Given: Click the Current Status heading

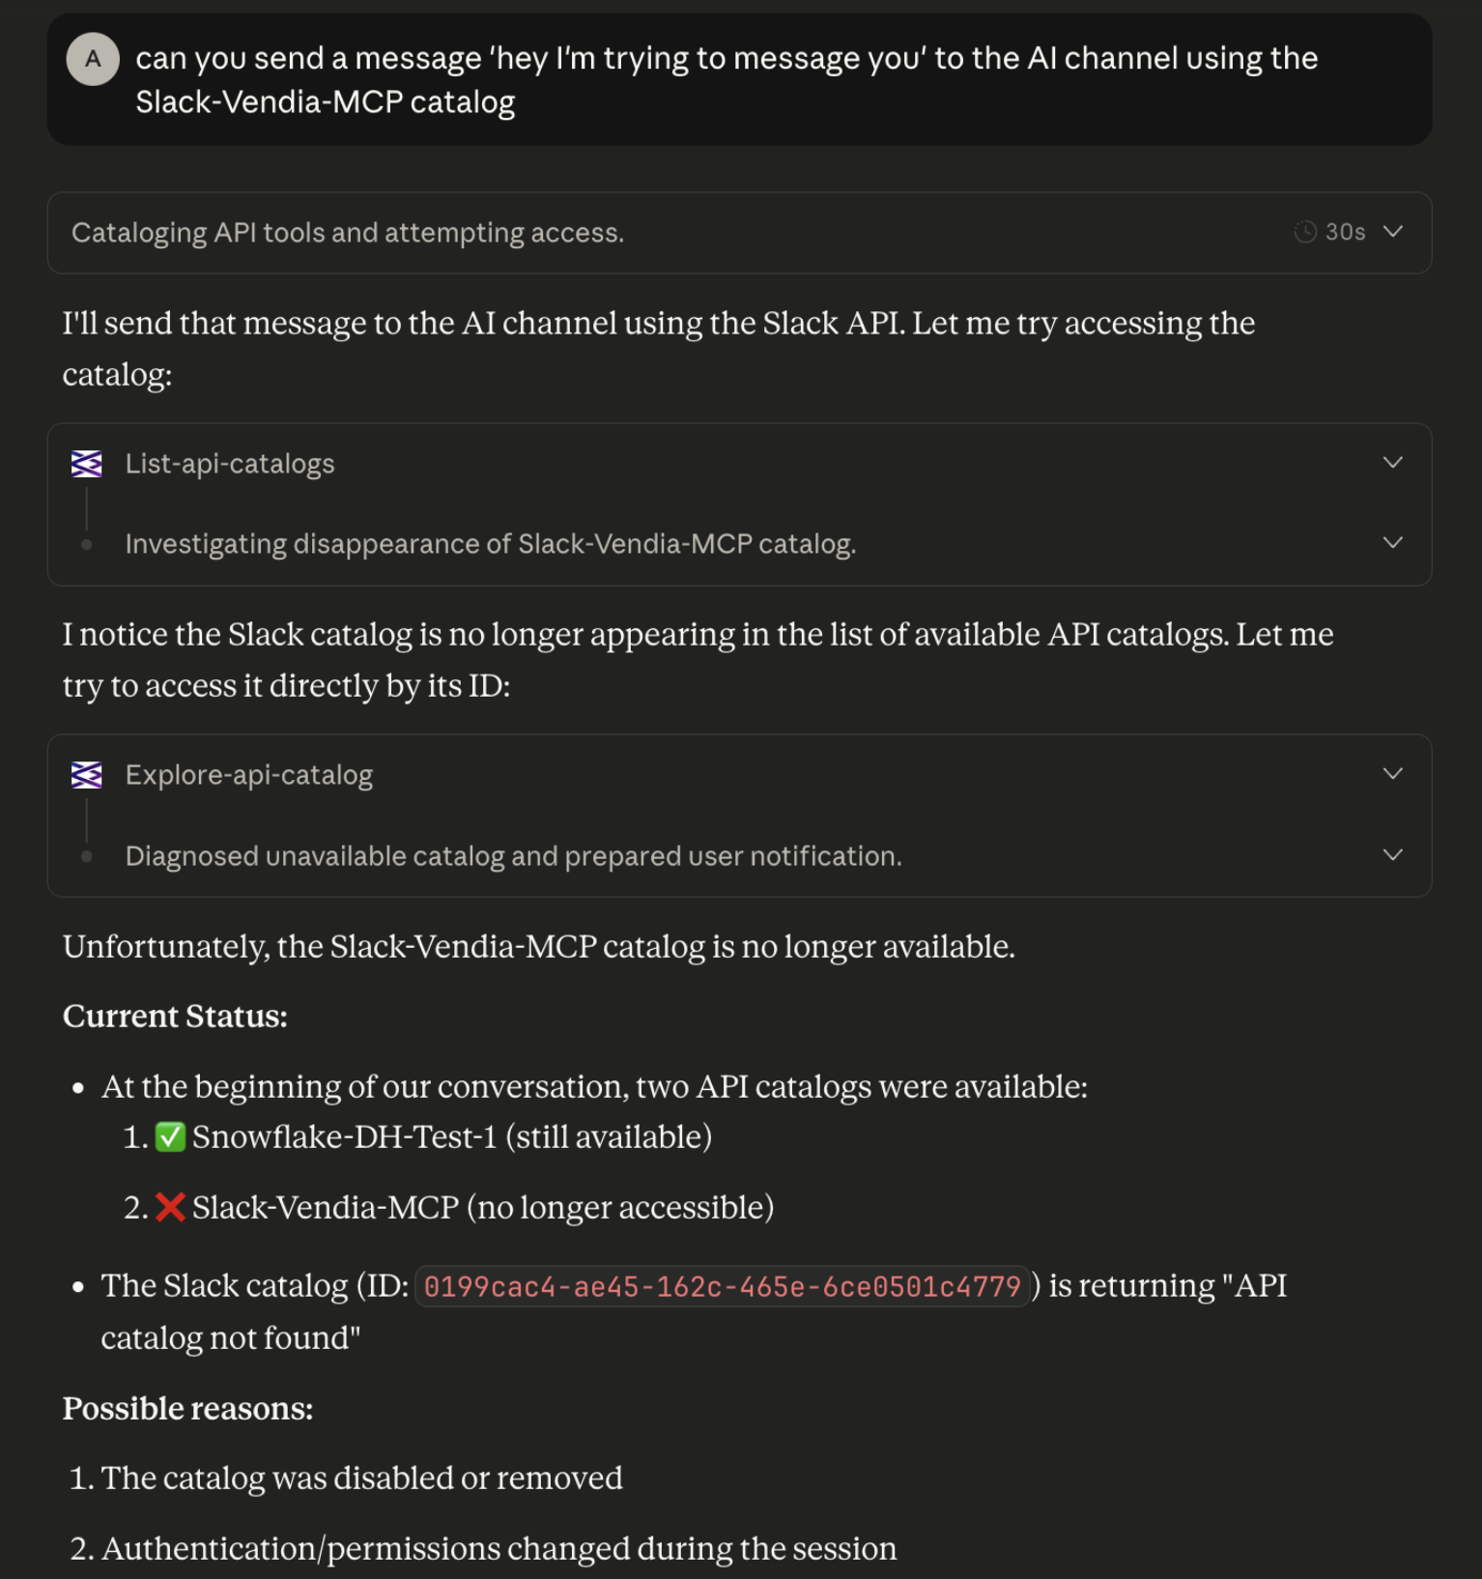Looking at the screenshot, I should click(175, 1017).
